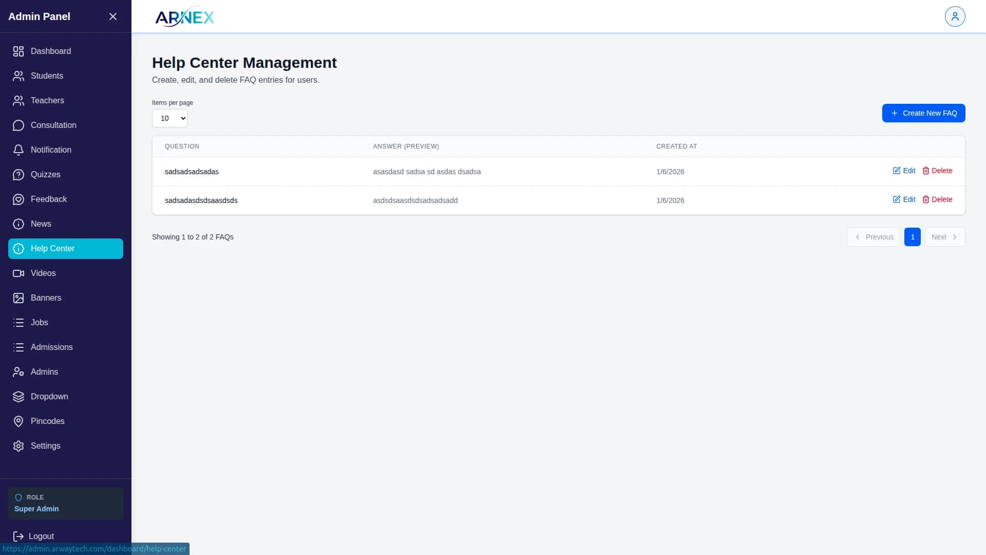The image size is (986, 555).
Task: Open Settings gear icon in sidebar
Action: [18, 446]
